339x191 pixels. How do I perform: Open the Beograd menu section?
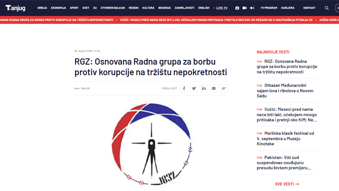164,8
